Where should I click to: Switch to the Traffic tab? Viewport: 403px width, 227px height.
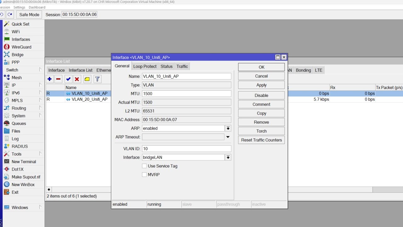[182, 66]
